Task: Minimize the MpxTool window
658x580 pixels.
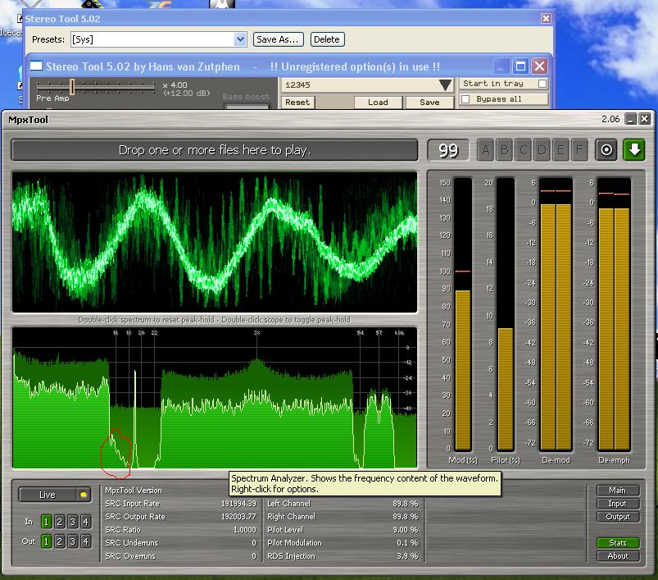Action: pyautogui.click(x=630, y=119)
